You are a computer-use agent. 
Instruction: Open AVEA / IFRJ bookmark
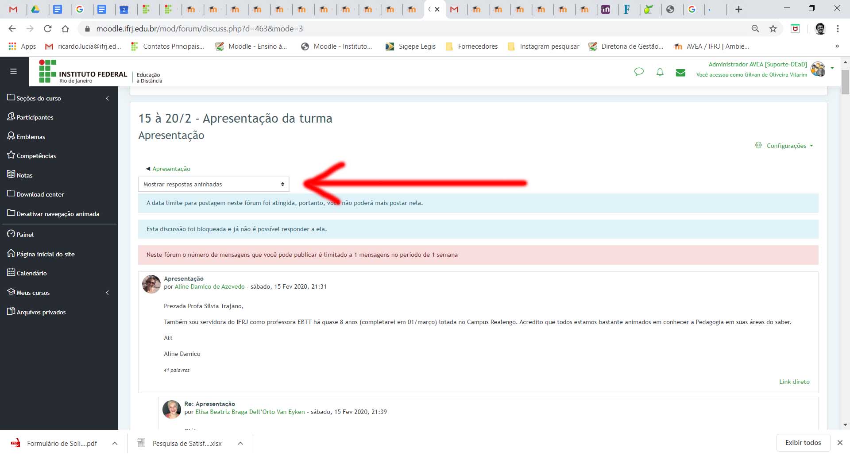711,46
